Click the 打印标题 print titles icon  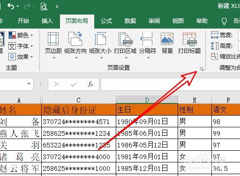189,39
